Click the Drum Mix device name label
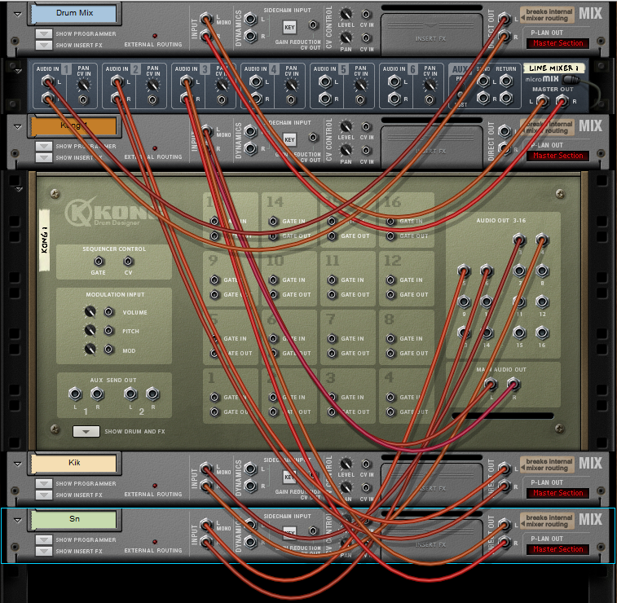The width and height of the screenshot is (617, 603). 73,13
